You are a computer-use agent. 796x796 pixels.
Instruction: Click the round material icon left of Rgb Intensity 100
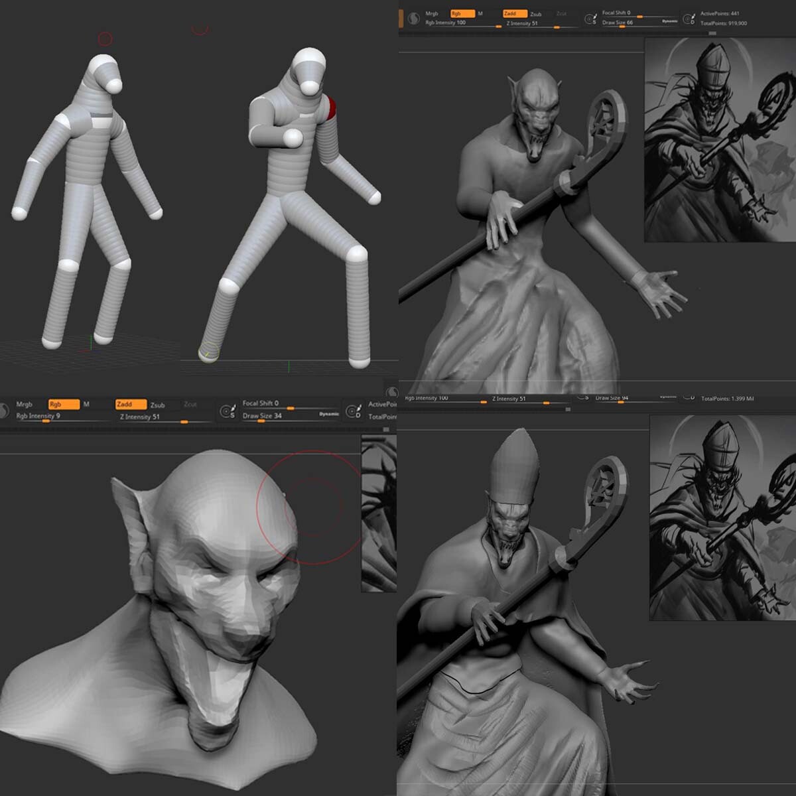pos(413,19)
